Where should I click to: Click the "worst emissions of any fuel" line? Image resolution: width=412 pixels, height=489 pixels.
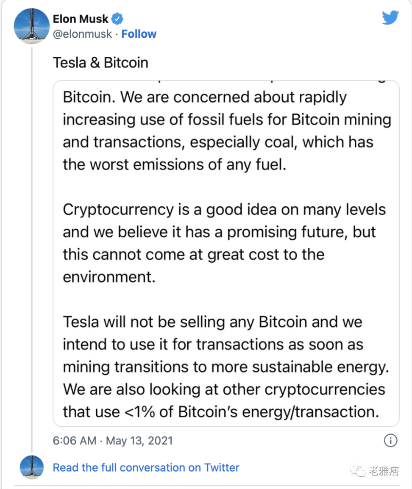click(x=175, y=164)
